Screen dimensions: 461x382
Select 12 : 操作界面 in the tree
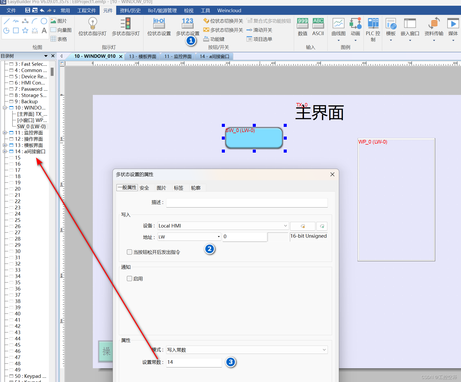(x=29, y=139)
